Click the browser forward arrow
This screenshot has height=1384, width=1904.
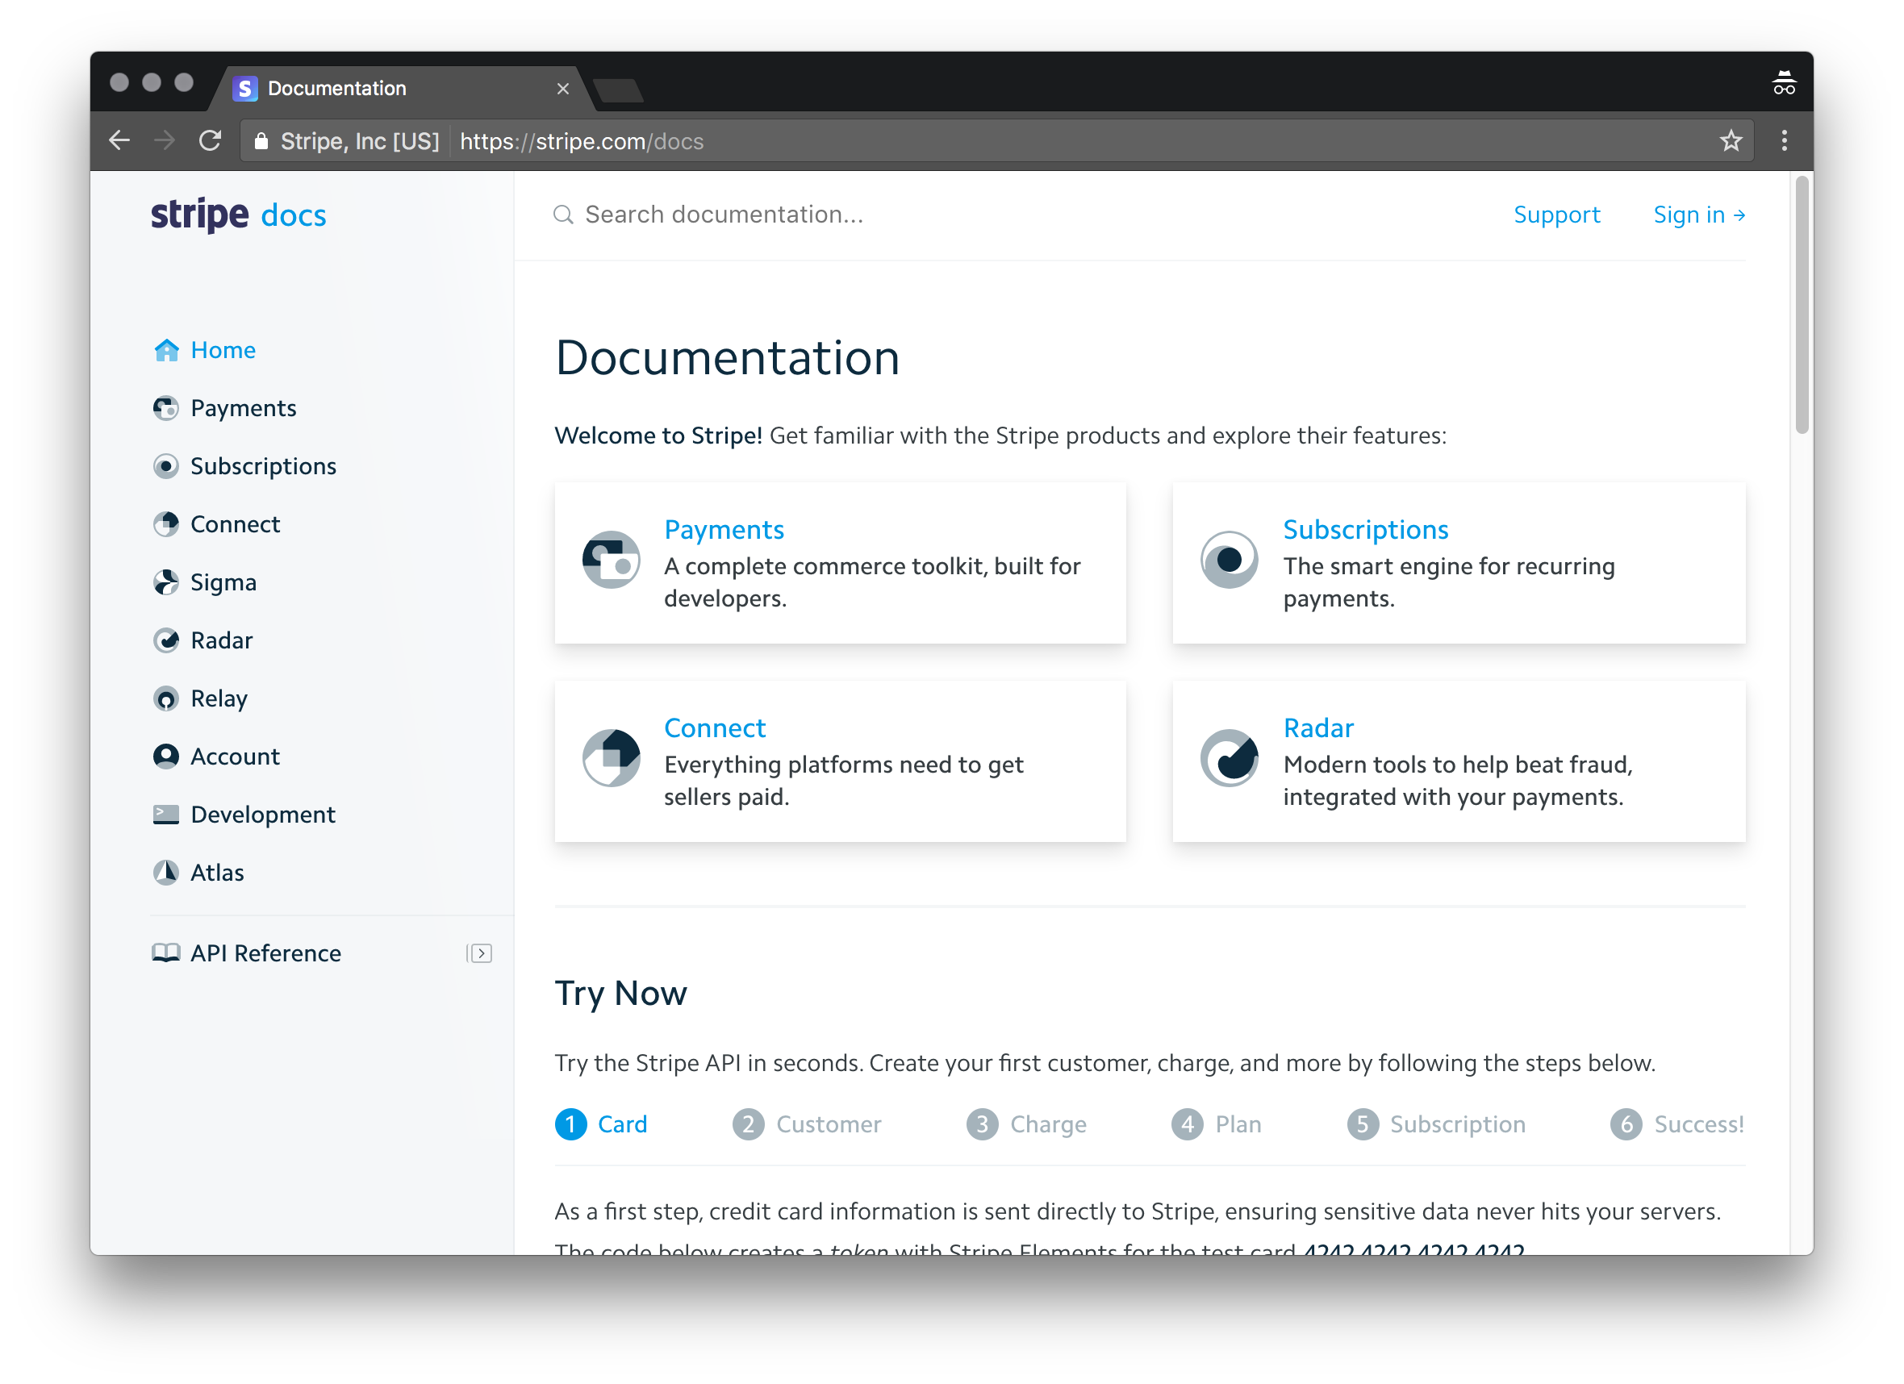pos(165,140)
